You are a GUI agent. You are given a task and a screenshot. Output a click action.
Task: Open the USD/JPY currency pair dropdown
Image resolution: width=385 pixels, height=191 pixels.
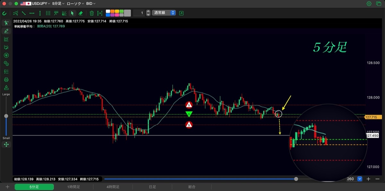pos(35,4)
